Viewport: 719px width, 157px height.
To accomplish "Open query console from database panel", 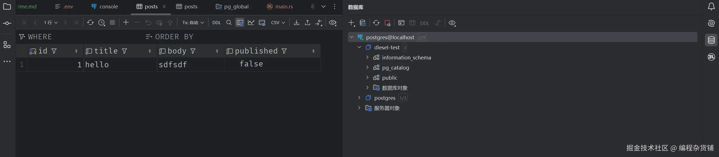I will tap(401, 23).
